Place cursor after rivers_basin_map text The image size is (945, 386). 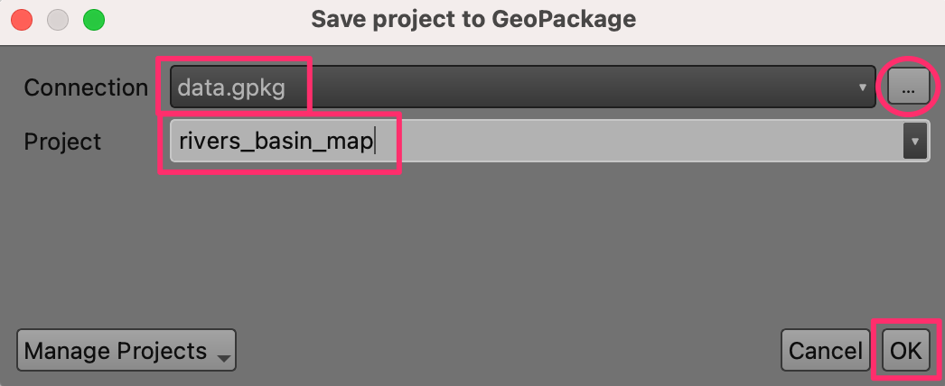click(x=374, y=142)
